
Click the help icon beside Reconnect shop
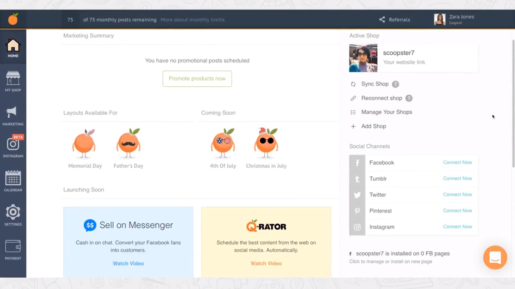click(409, 98)
